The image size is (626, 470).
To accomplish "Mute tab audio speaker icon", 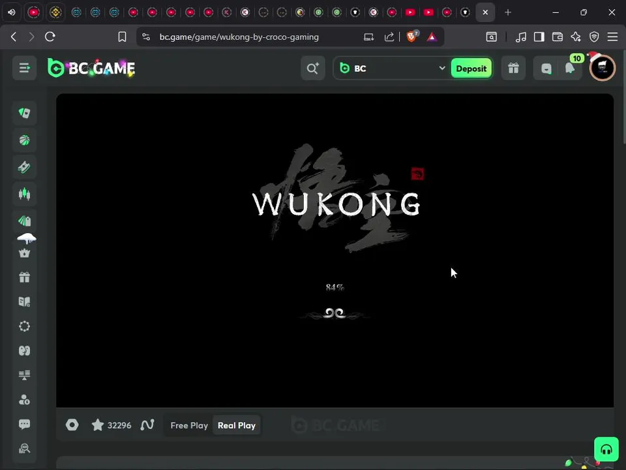I will coord(12,12).
